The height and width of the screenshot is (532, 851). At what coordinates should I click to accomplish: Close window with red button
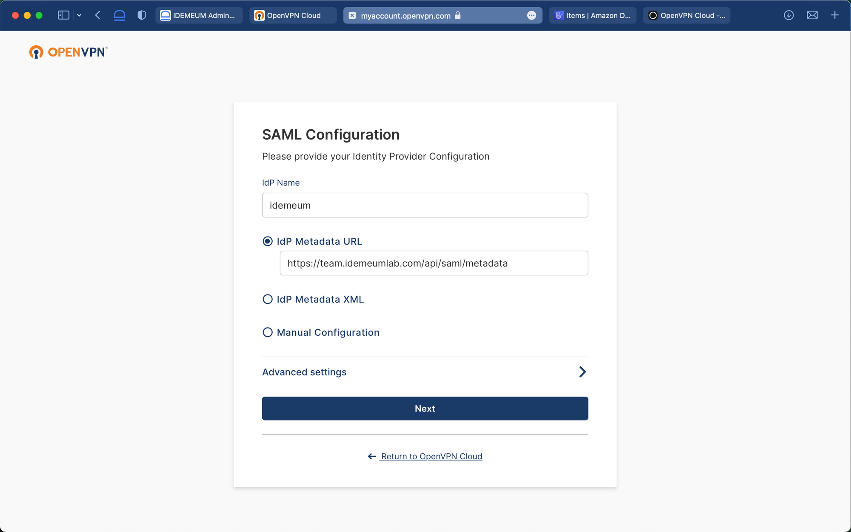tap(15, 15)
